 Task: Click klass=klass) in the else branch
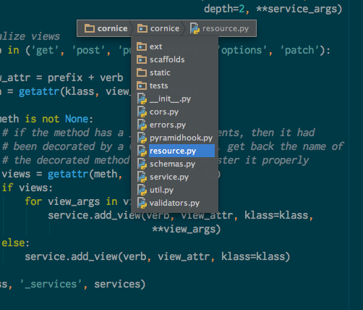256,256
